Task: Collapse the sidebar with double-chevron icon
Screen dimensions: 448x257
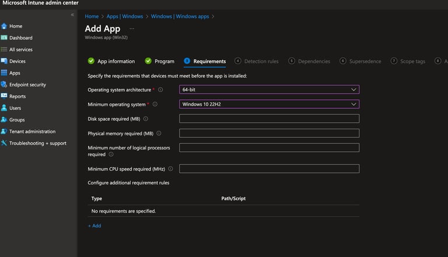Action: 72,15
